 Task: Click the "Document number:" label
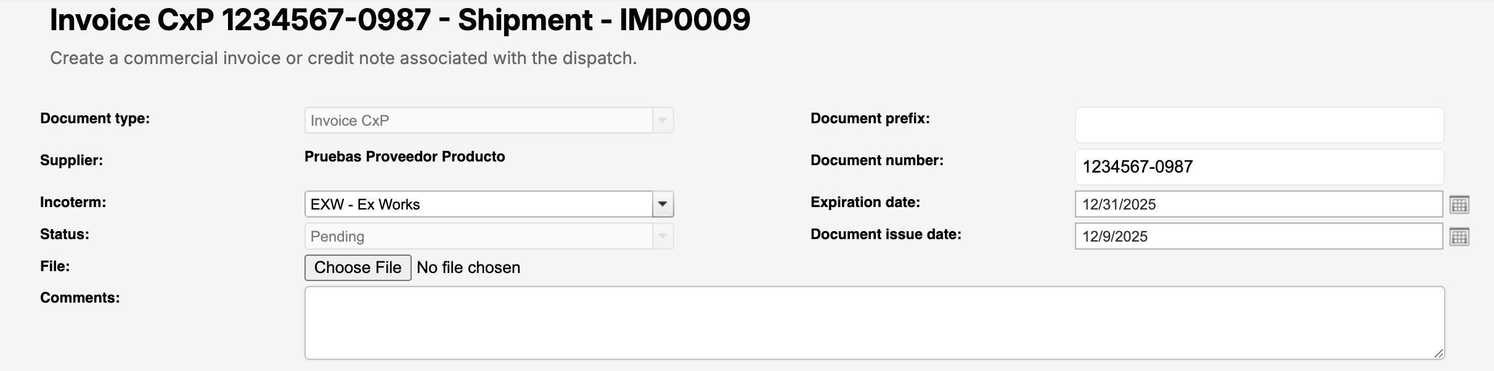click(876, 160)
